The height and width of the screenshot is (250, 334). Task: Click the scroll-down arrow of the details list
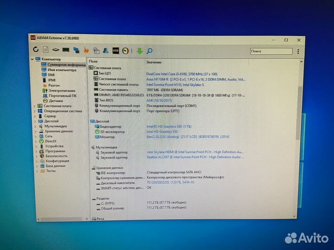(295, 216)
